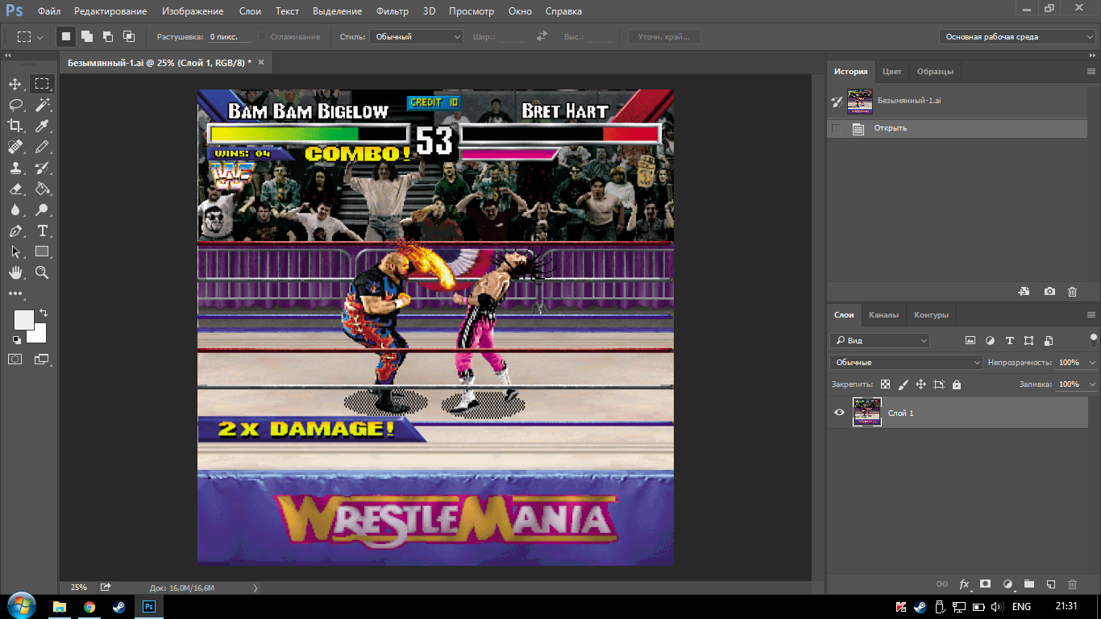Screen dimensions: 1101x619
Task: Click the Quick Mask mode icon
Action: pos(15,359)
